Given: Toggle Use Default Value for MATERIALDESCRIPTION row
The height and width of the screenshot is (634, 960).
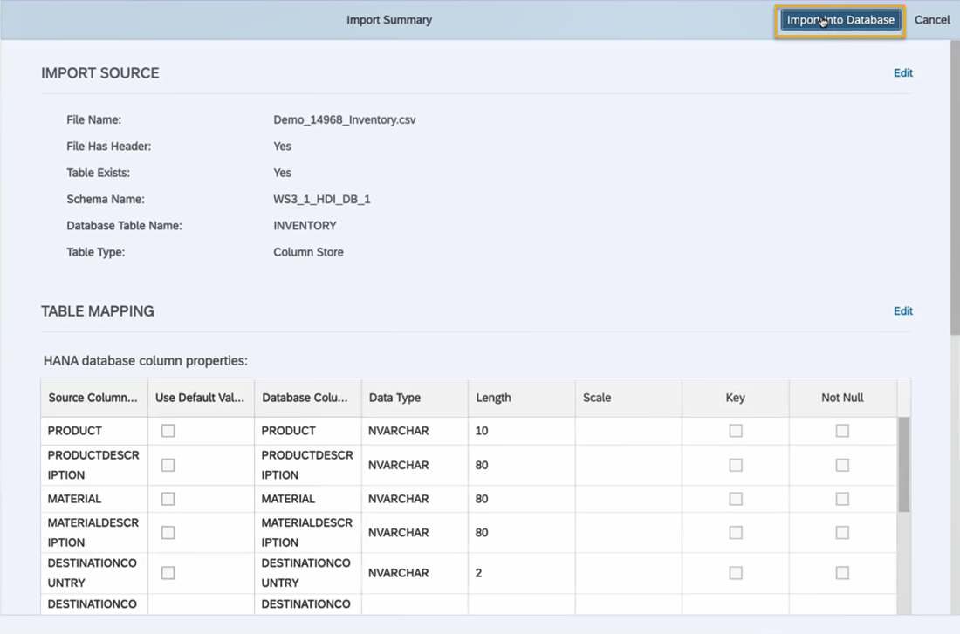Looking at the screenshot, I should coord(168,533).
